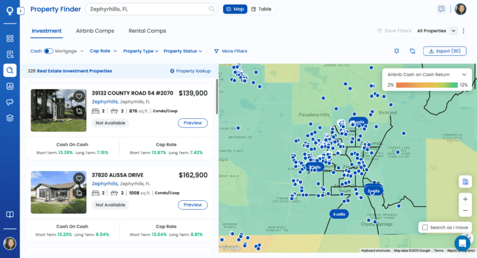This screenshot has width=477, height=258.
Task: Favorite the 39132 County Road 54 listing
Action: (x=79, y=96)
